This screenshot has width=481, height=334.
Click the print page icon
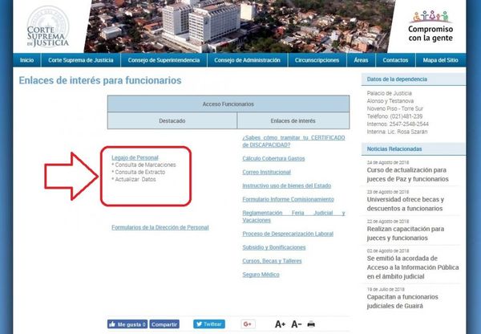tap(311, 324)
